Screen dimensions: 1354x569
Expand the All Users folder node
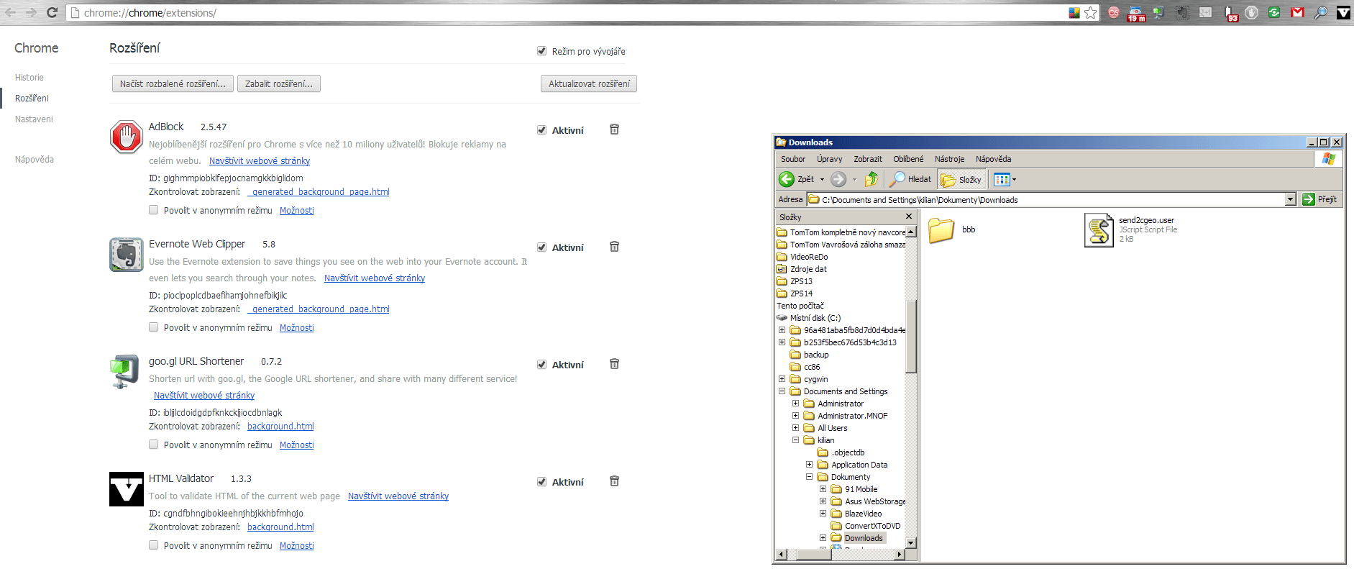click(x=795, y=428)
